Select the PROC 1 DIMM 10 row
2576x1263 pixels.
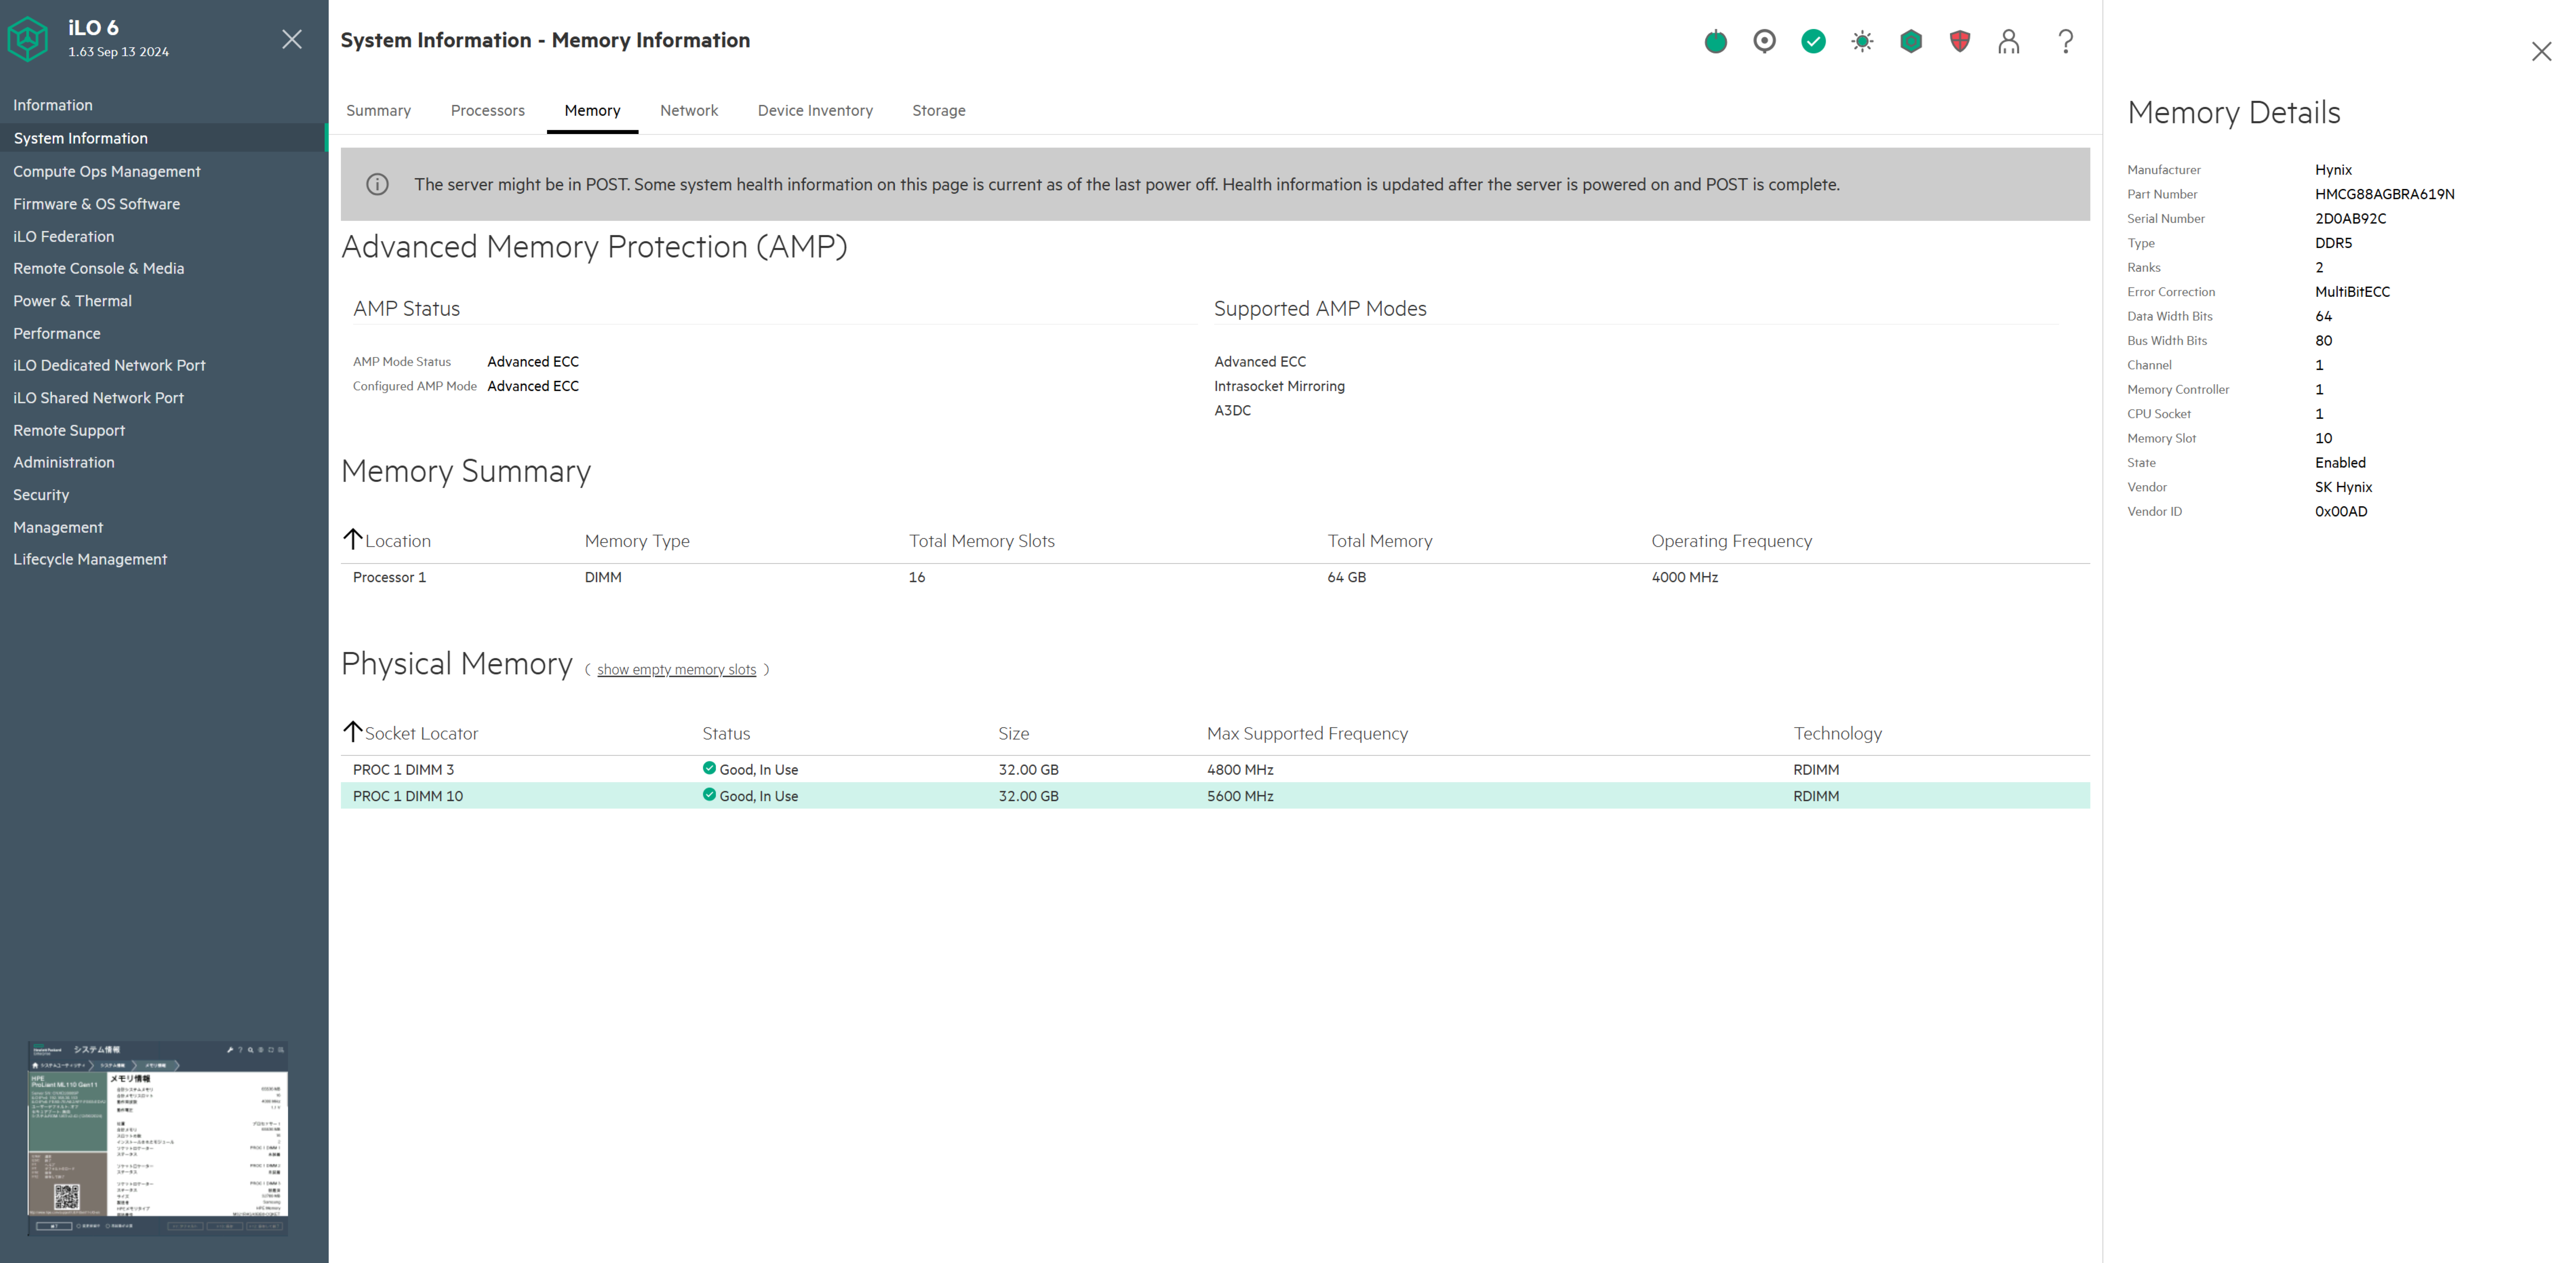[x=1215, y=796]
